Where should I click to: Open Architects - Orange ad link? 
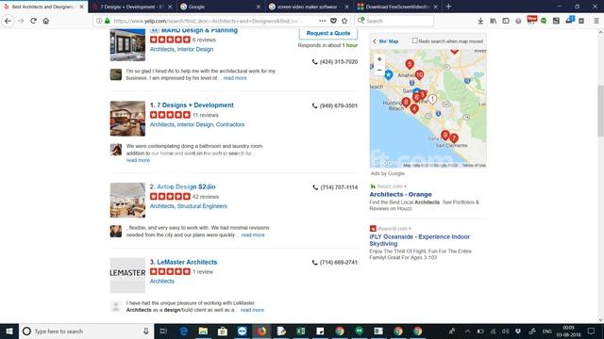tap(400, 195)
